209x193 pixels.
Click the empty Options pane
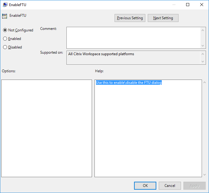(47, 128)
